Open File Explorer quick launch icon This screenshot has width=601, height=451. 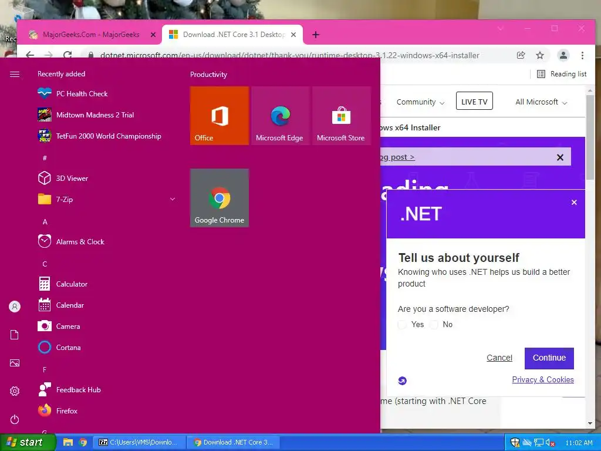tap(68, 442)
